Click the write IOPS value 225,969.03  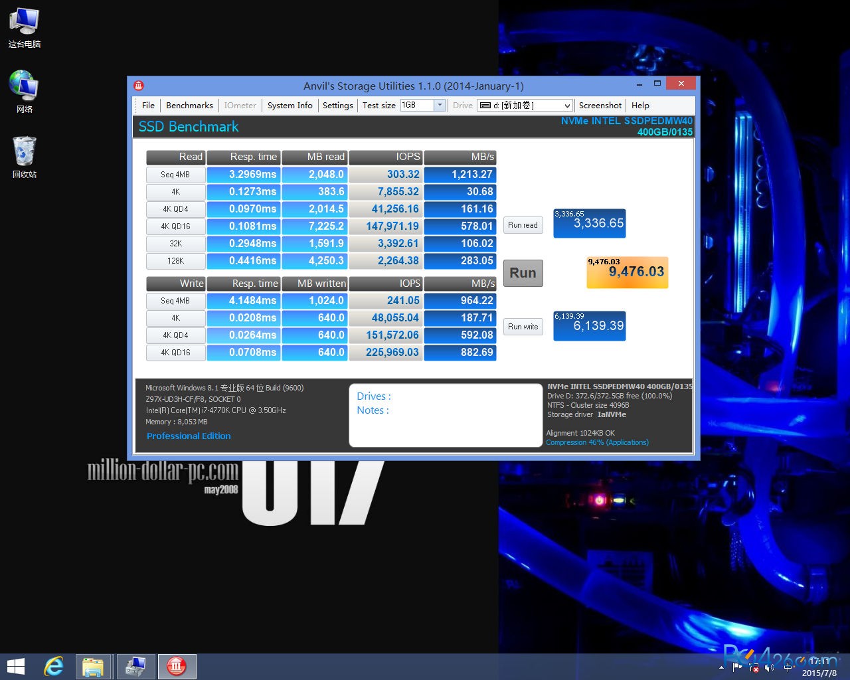pos(385,353)
